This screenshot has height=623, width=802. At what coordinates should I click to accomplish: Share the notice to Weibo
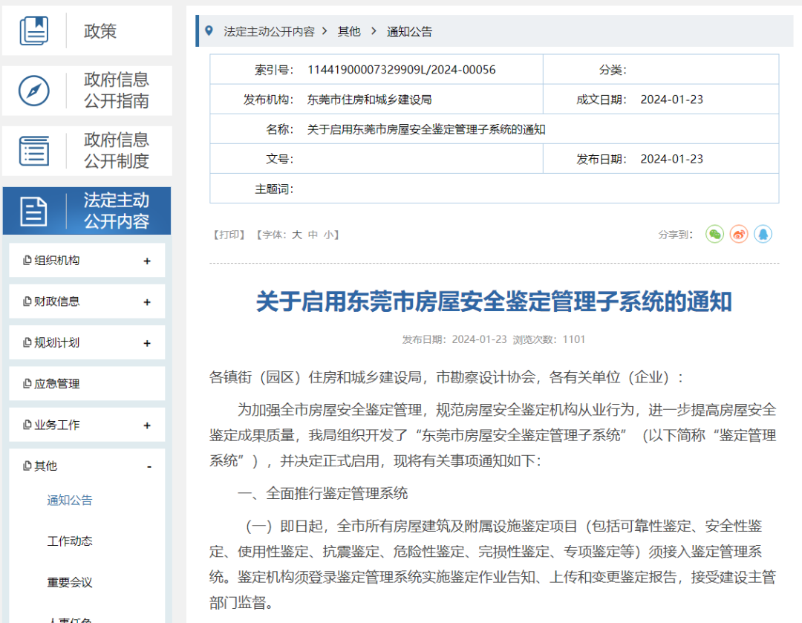[x=739, y=235]
